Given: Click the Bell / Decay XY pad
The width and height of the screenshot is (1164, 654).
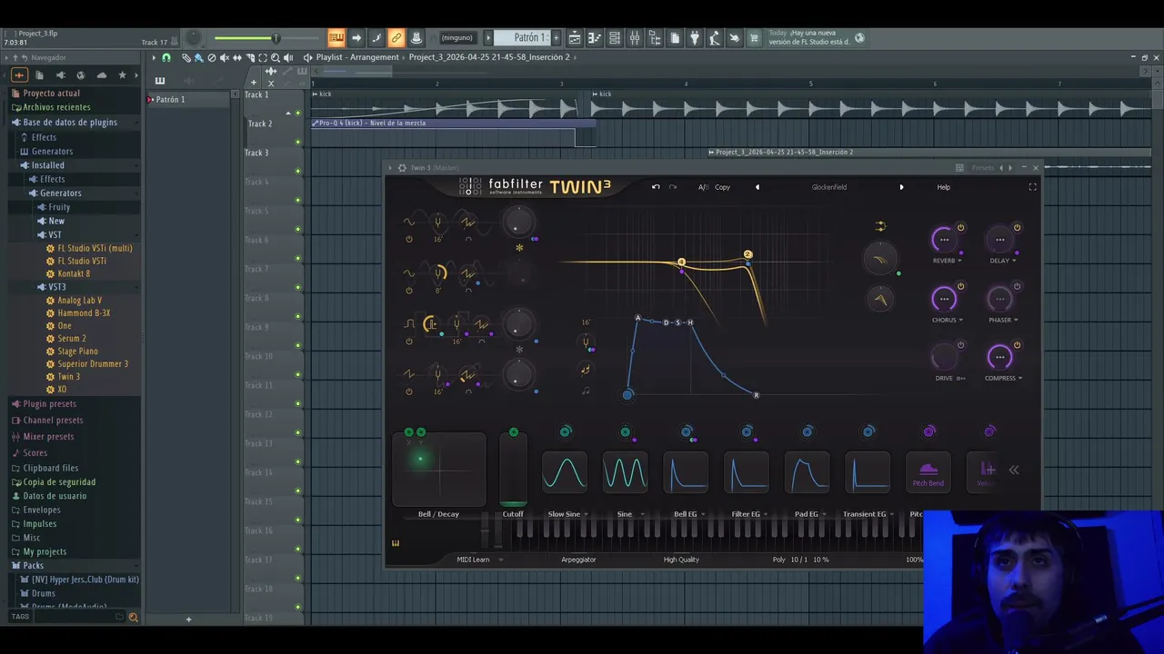Looking at the screenshot, I should point(439,470).
